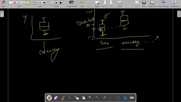The height and width of the screenshot is (102, 181).
Task: Select the Draw lines tool
Action: tap(111, 98)
